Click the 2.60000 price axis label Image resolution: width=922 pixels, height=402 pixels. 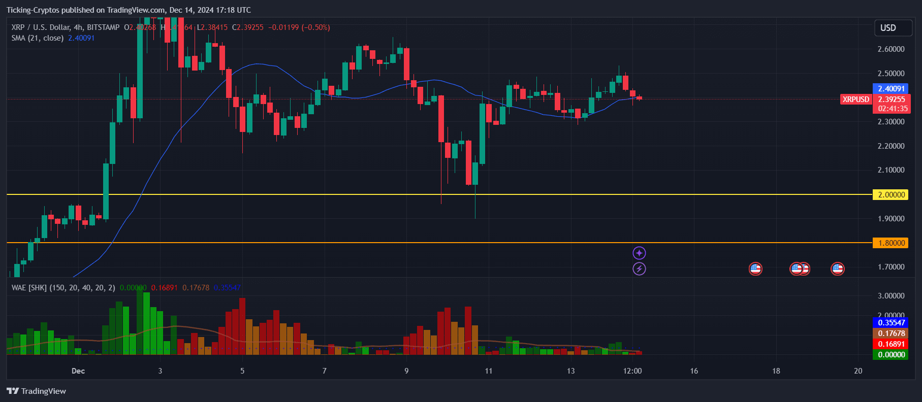click(x=891, y=49)
